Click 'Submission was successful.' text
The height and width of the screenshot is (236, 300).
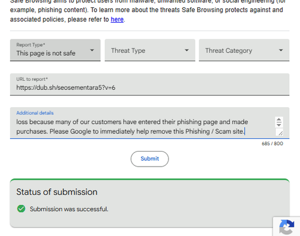click(x=69, y=209)
